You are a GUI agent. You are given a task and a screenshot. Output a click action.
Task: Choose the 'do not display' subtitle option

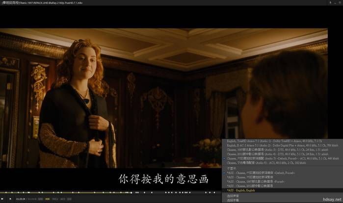pos(282,169)
